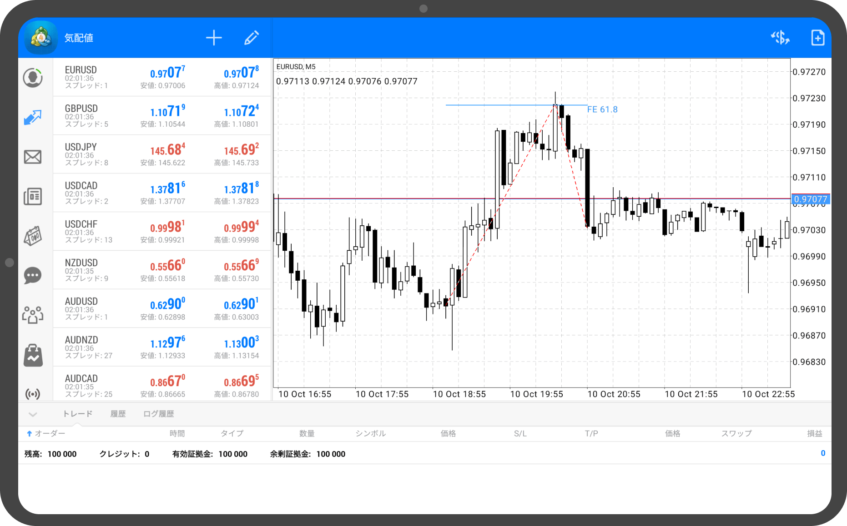Tap the pencil edit icon
The width and height of the screenshot is (847, 526).
tap(251, 38)
